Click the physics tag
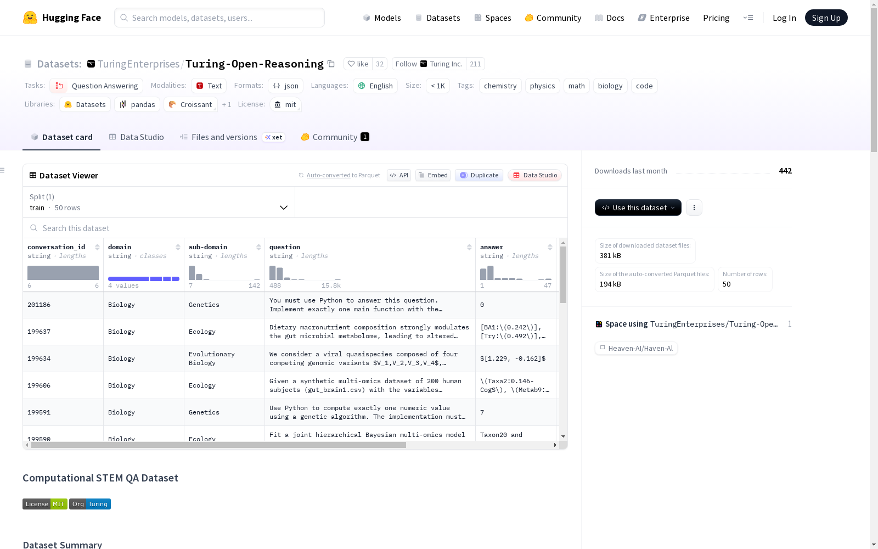 [x=542, y=86]
